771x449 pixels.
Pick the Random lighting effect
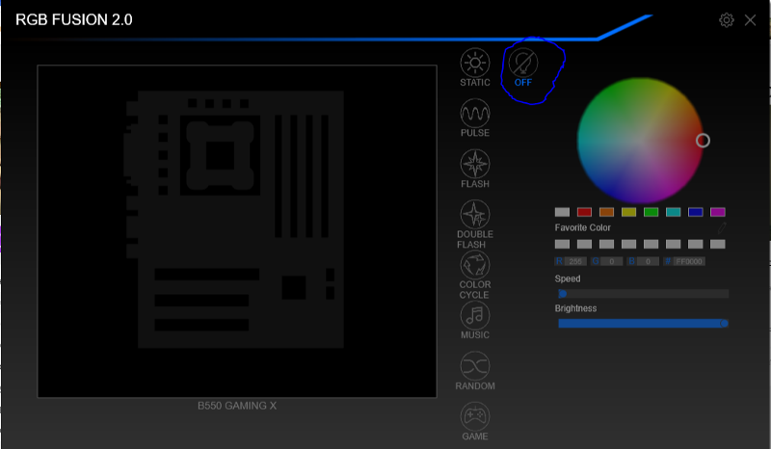pos(474,366)
